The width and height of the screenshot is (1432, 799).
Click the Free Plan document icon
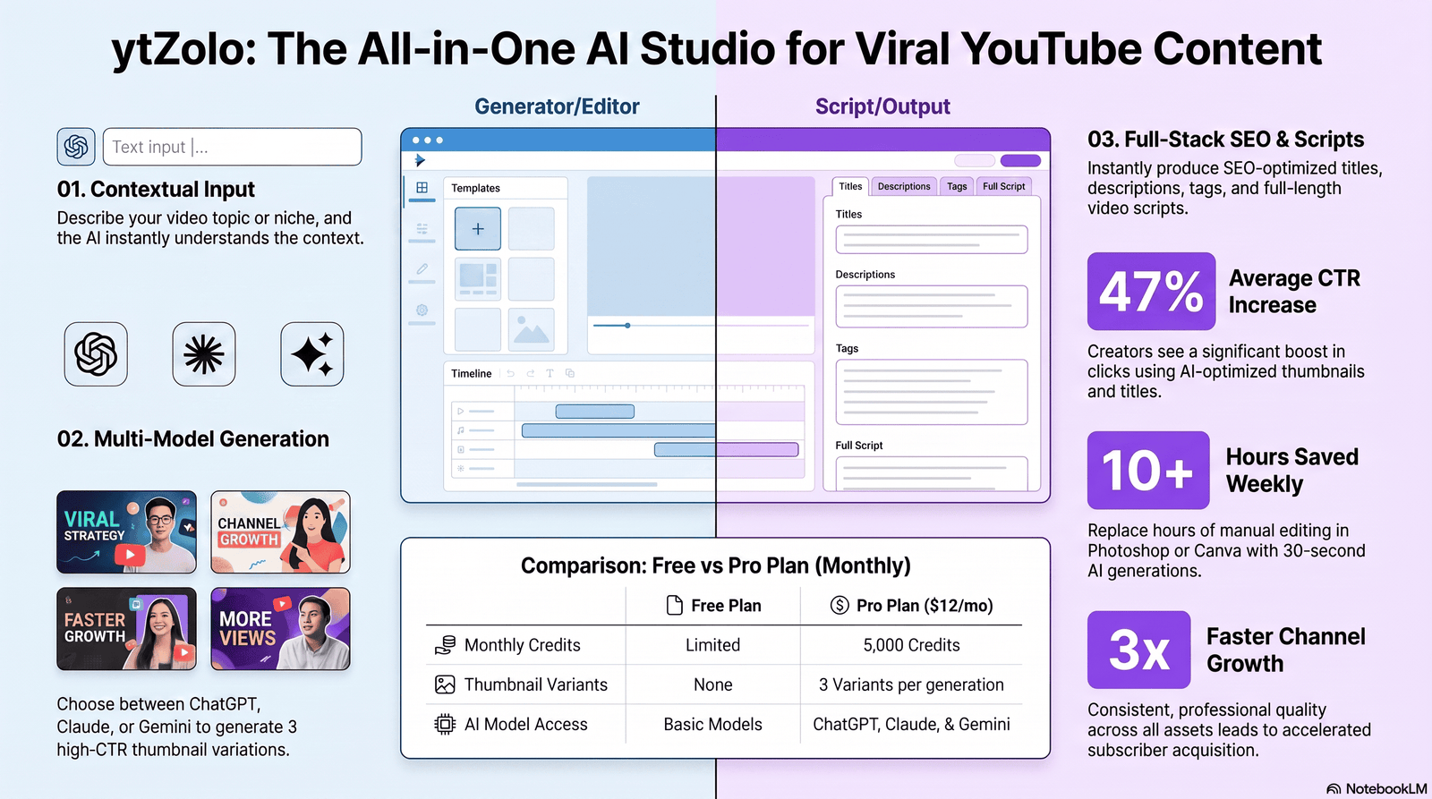[675, 606]
